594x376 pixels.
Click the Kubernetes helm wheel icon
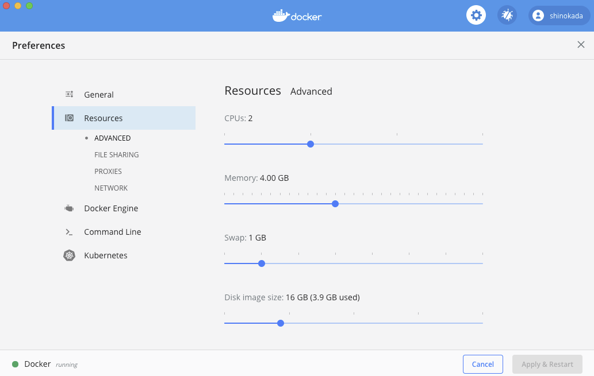(69, 255)
